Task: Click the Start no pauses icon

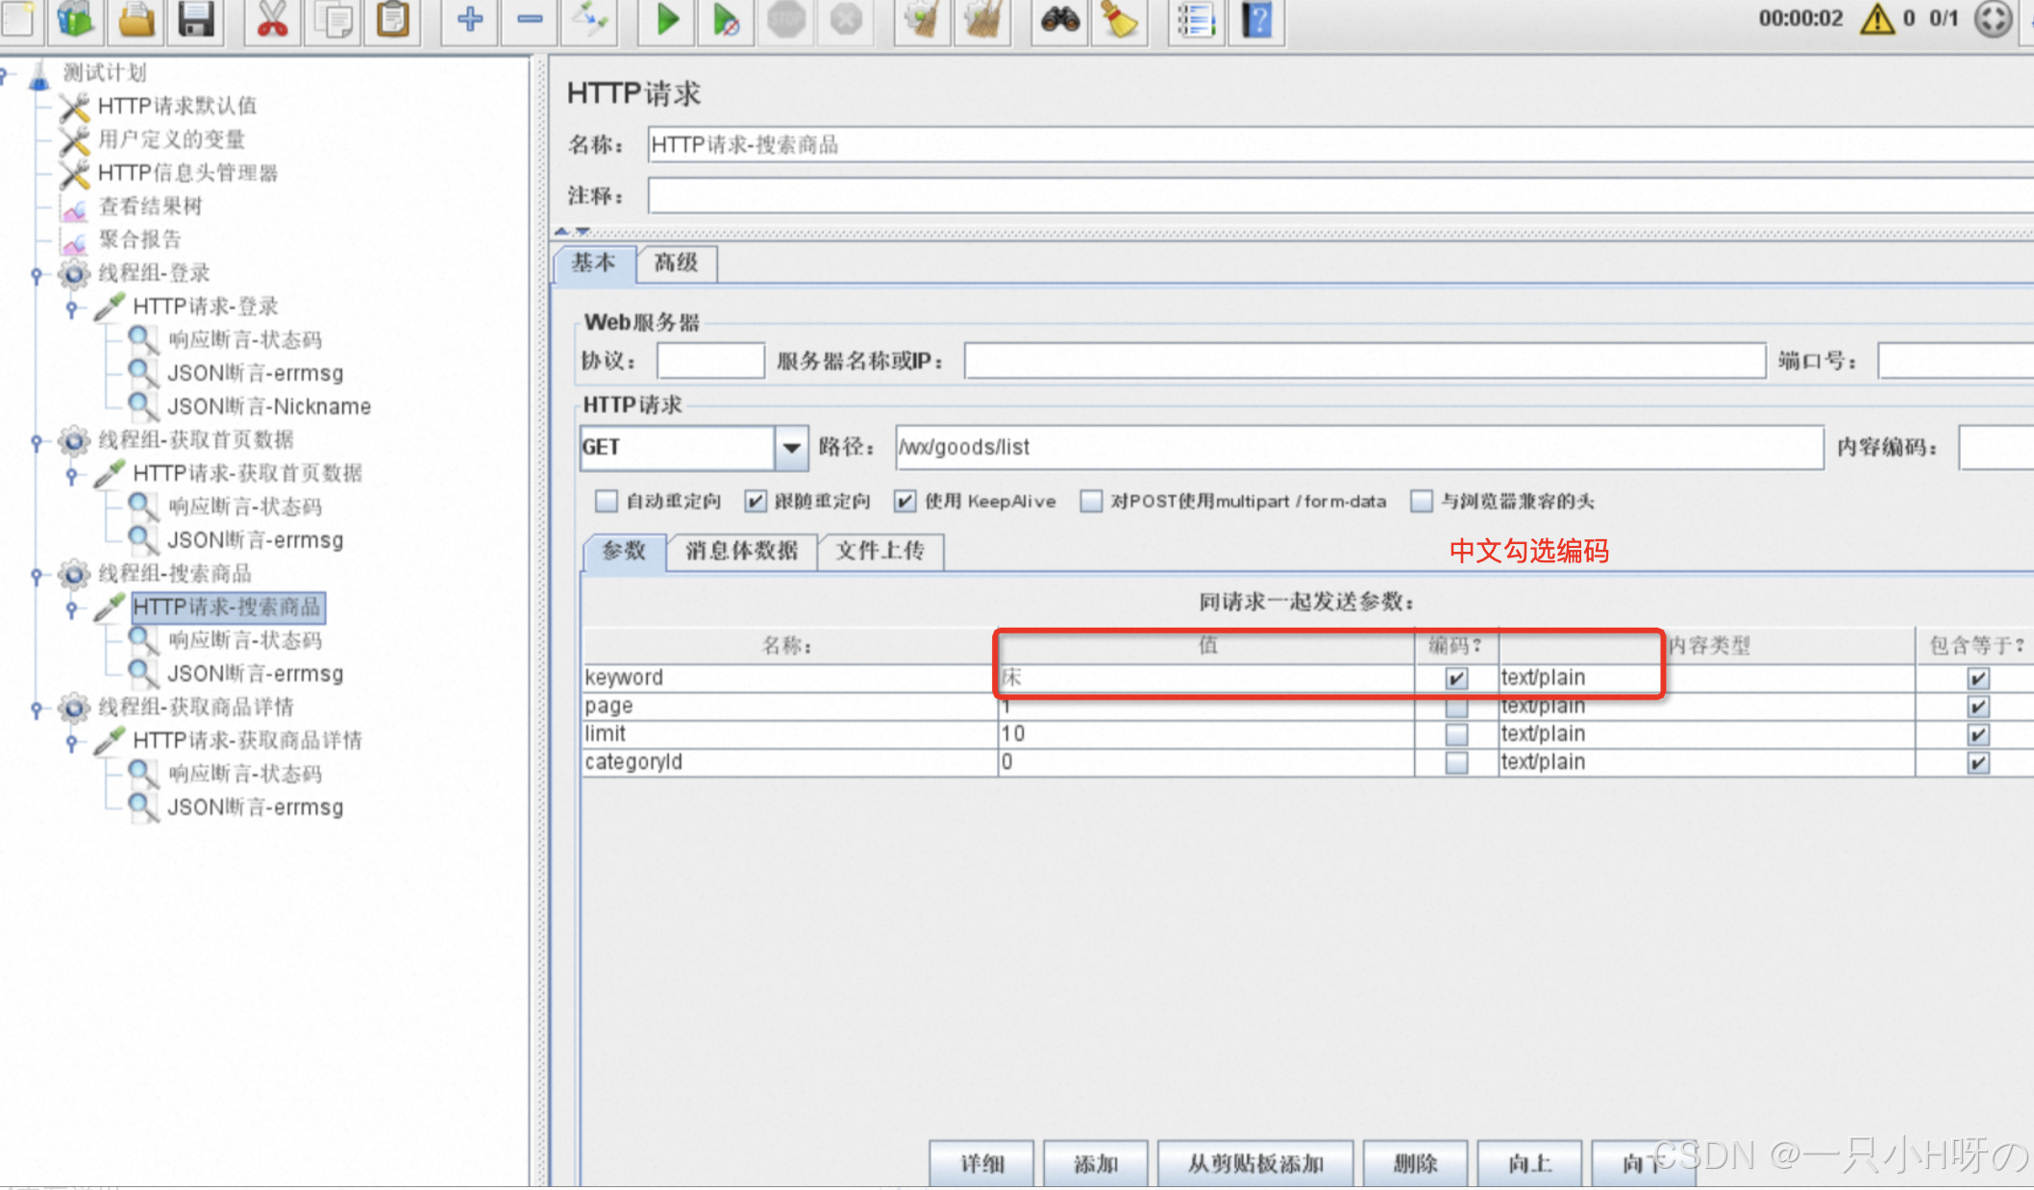Action: (x=726, y=19)
